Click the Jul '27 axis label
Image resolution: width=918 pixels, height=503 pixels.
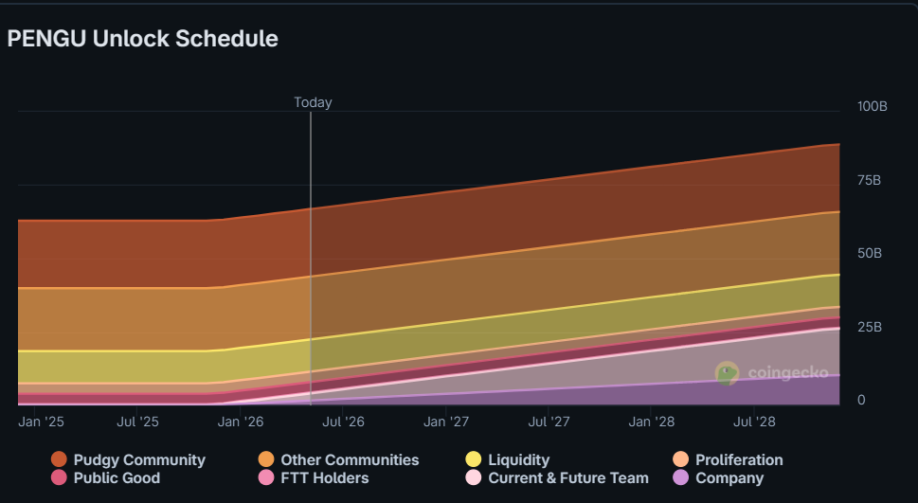point(549,422)
